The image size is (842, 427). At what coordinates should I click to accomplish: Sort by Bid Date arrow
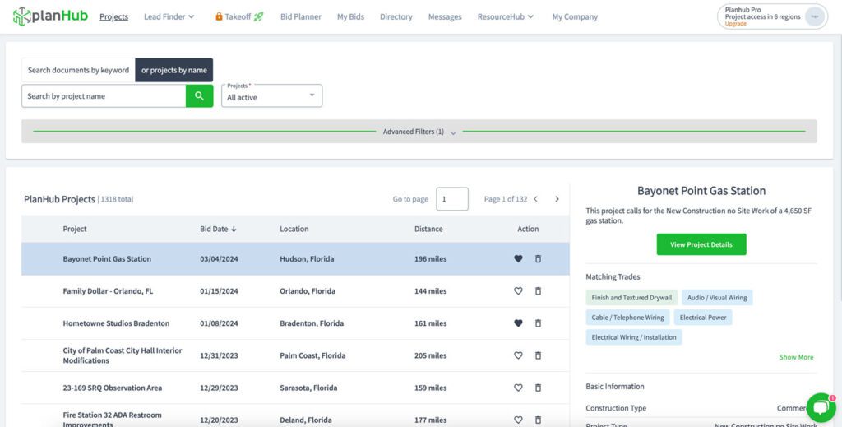pos(234,229)
